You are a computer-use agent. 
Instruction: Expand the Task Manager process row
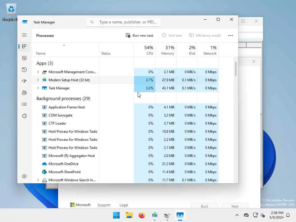(x=38, y=88)
